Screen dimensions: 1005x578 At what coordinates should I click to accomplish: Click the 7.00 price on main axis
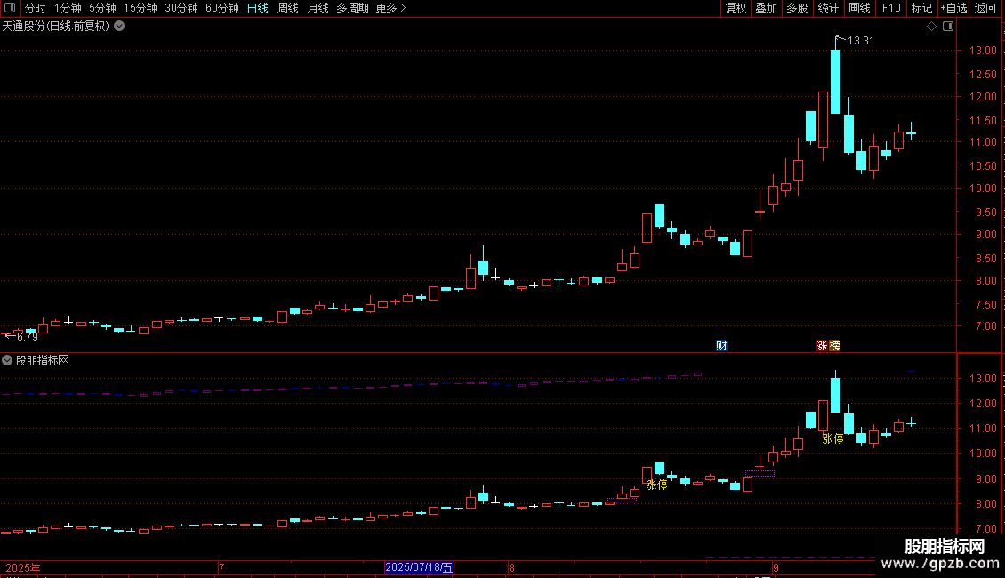click(x=985, y=327)
